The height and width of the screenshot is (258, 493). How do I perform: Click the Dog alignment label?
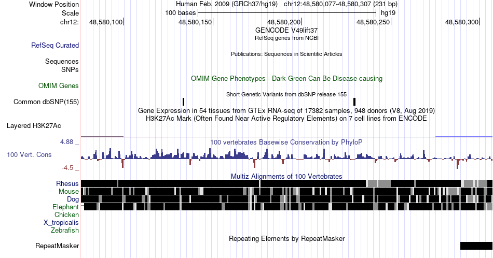coord(73,199)
